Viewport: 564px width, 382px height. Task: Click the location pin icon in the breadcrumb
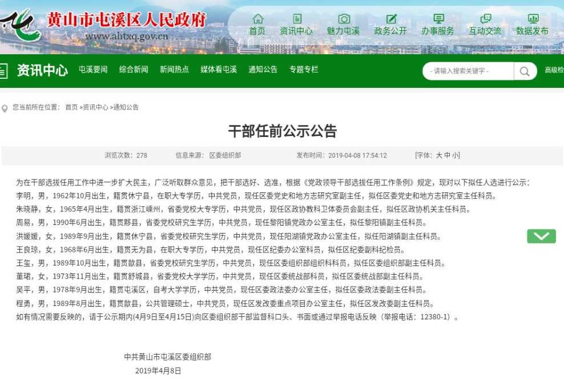(x=5, y=108)
